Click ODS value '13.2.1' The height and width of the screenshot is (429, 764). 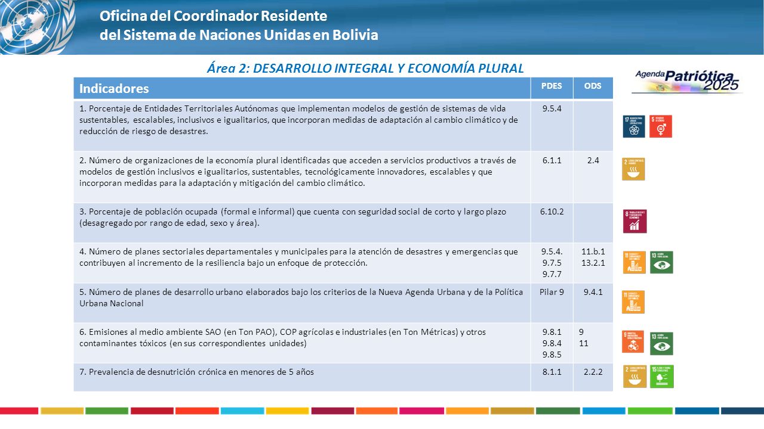coord(593,263)
